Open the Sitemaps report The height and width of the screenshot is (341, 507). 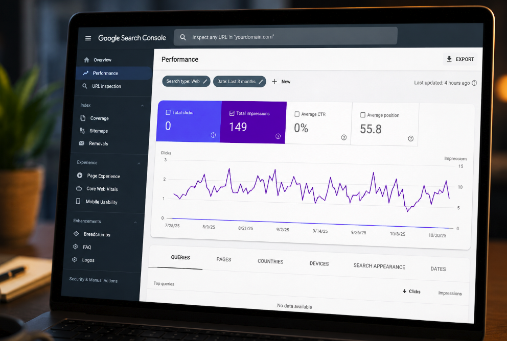99,131
